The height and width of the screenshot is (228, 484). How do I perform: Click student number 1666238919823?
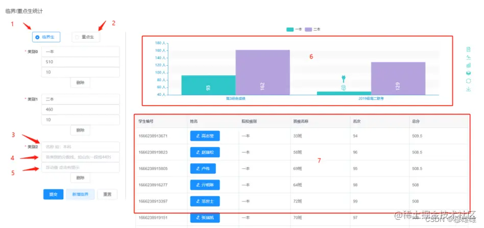point(153,152)
